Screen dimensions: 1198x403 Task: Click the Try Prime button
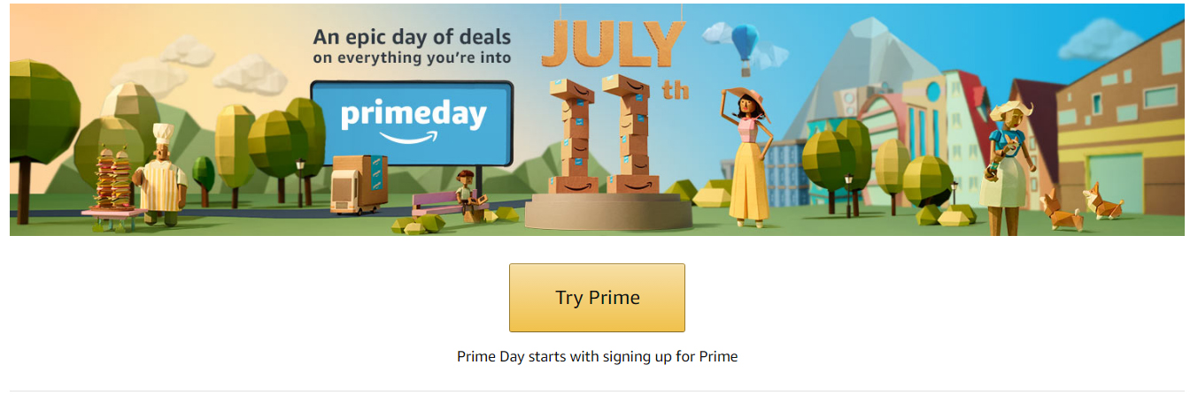pos(597,298)
